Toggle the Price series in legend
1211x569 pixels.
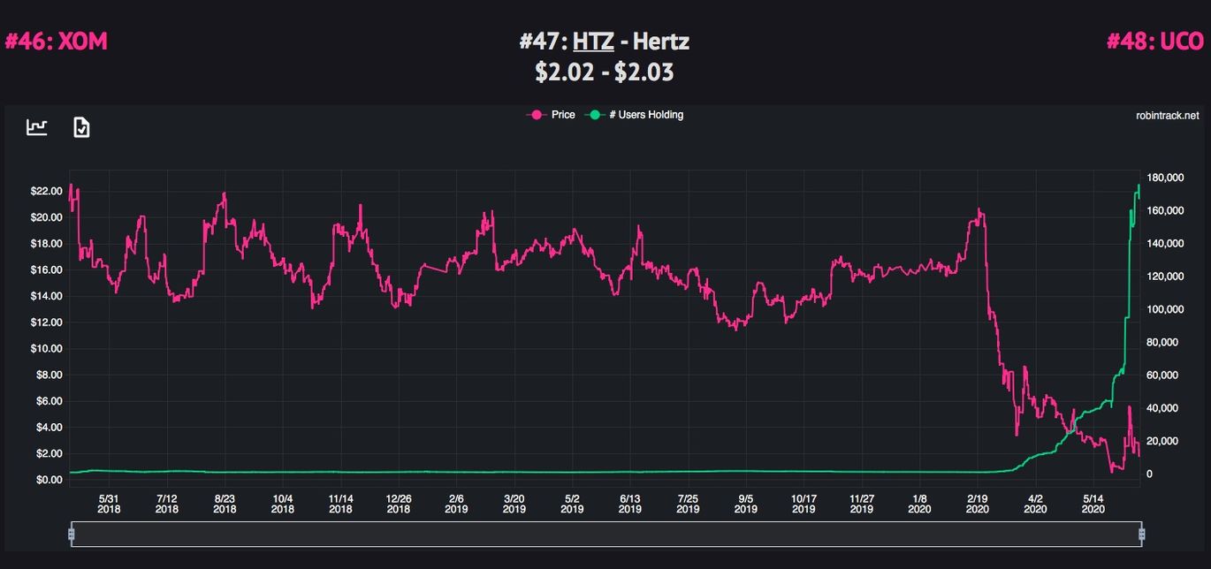[x=551, y=115]
